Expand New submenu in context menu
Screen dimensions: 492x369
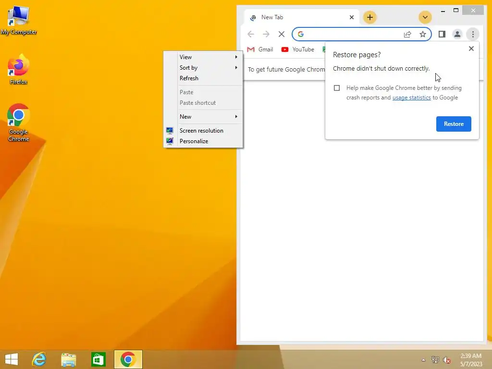(x=203, y=117)
